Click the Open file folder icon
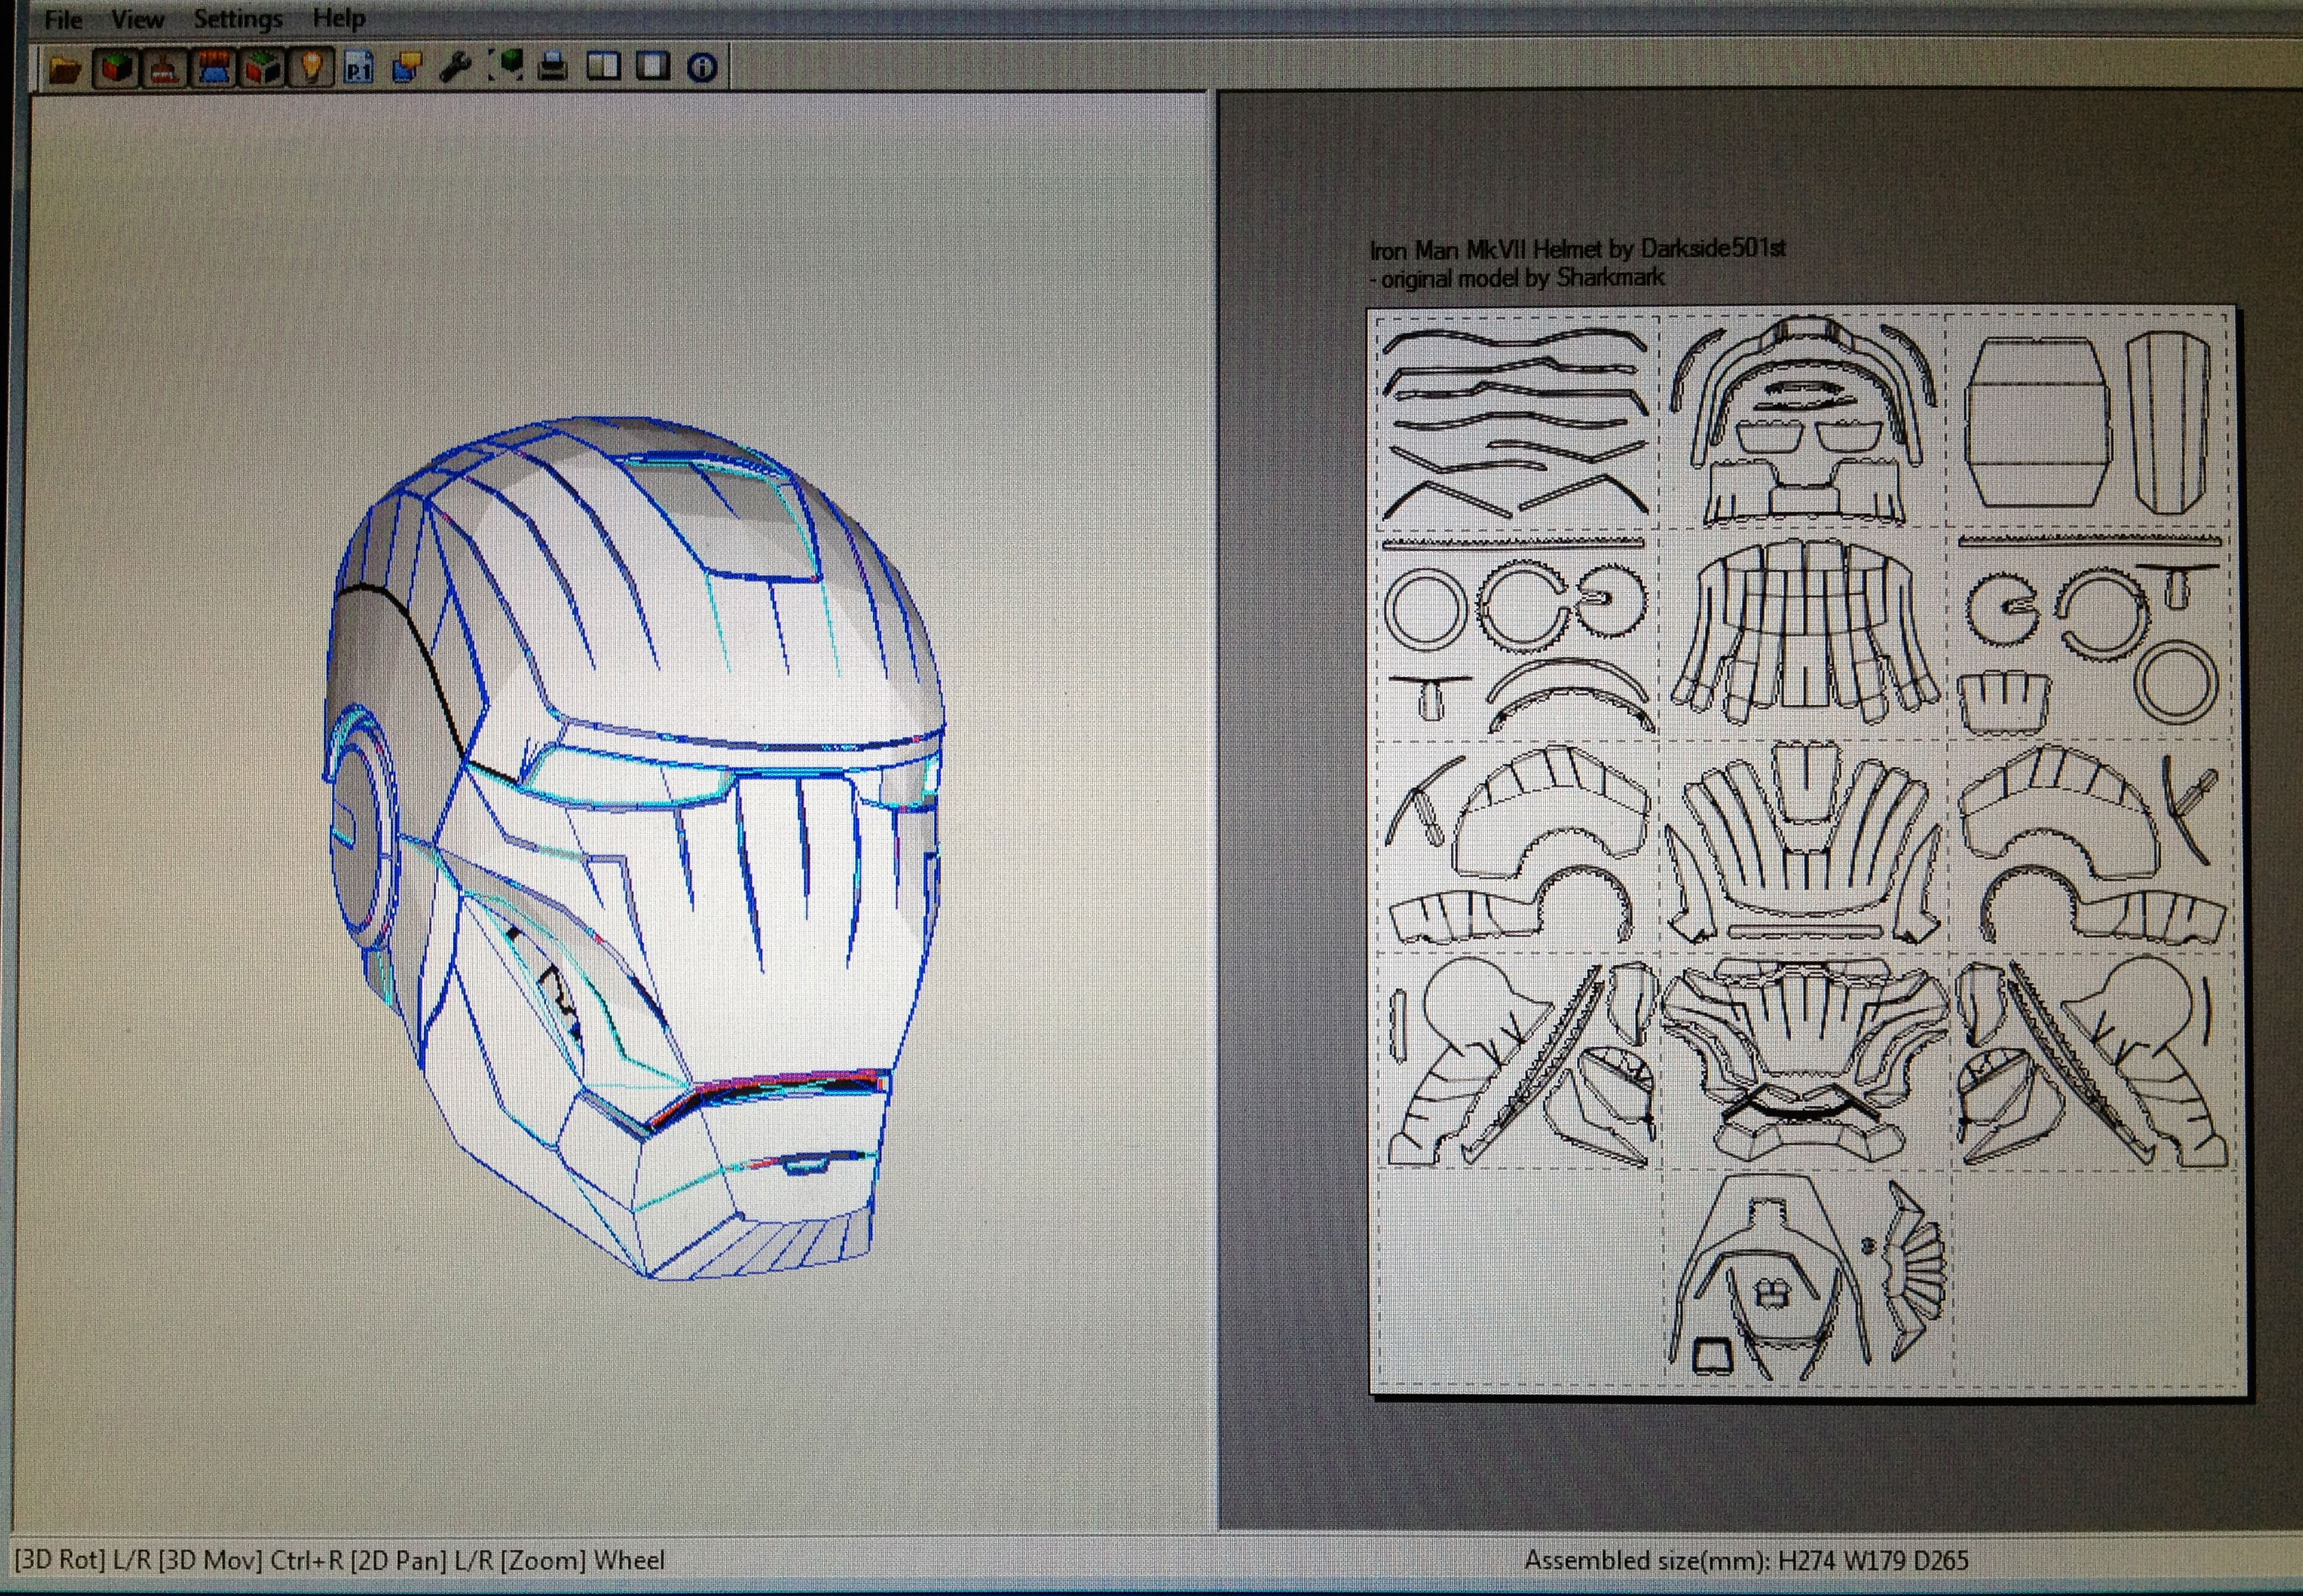 click(66, 68)
